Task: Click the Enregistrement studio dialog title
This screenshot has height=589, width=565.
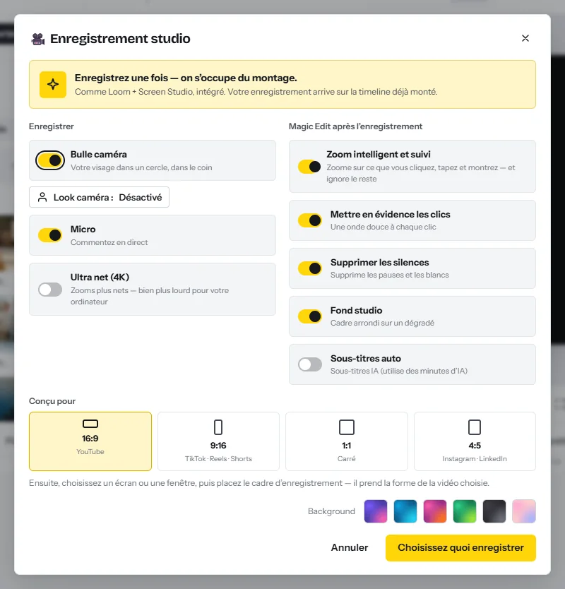Action: pos(120,39)
